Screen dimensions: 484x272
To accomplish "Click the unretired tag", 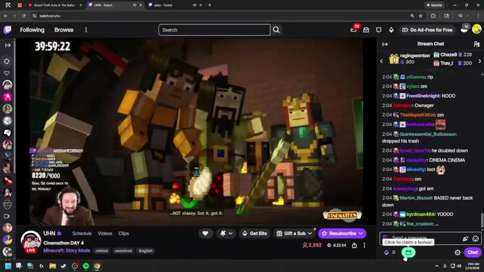I will pos(123,251).
